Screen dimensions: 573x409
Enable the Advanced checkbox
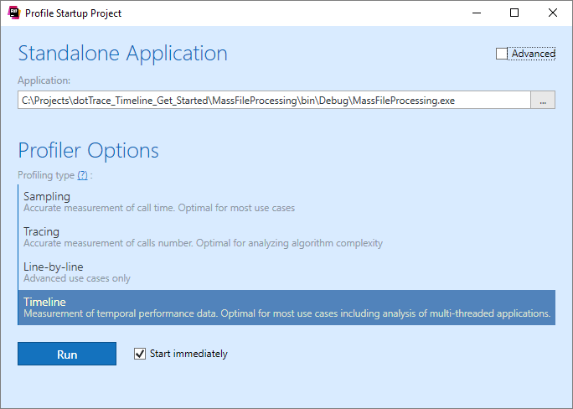[x=502, y=54]
